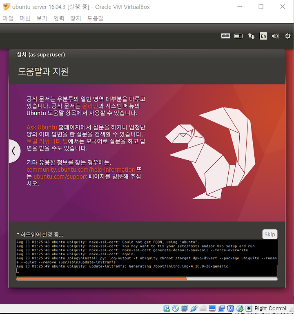
Task: Open the 도움말 menu
Action: click(95, 18)
